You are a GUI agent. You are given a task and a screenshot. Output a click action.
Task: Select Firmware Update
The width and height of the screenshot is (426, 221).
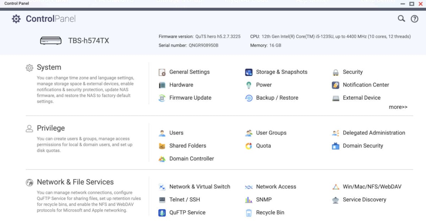point(190,98)
